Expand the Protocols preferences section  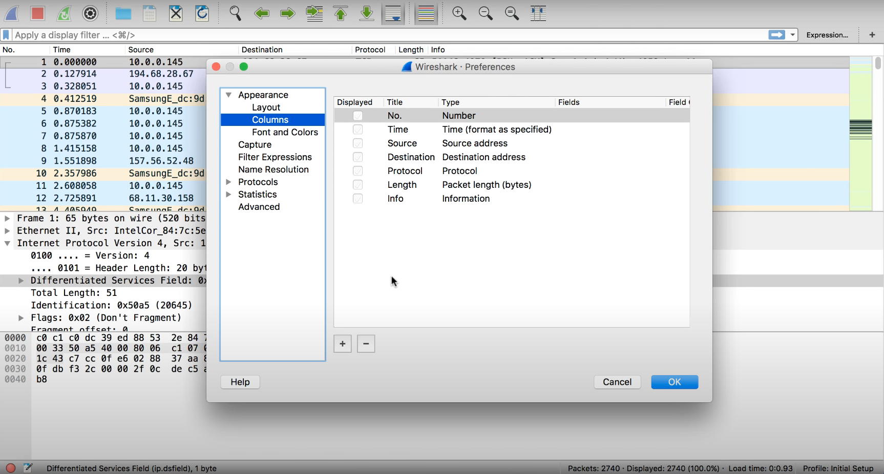click(x=228, y=182)
